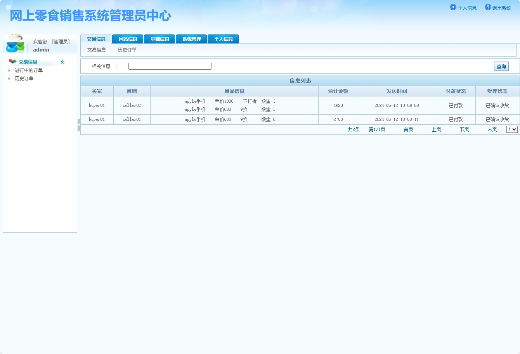Click the 相关信息 input field
The width and height of the screenshot is (520, 354).
click(170, 66)
